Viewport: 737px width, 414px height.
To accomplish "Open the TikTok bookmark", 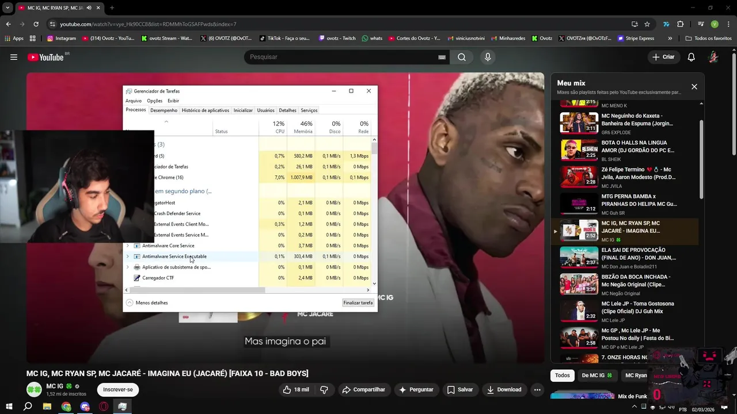I will tap(284, 39).
